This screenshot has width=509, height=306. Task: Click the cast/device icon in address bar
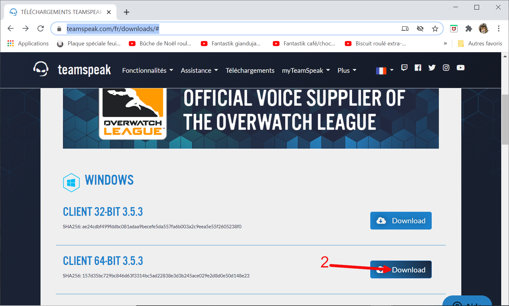[405, 29]
